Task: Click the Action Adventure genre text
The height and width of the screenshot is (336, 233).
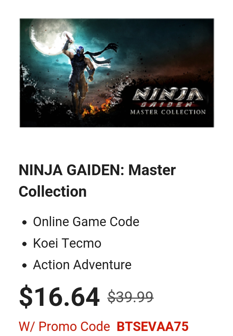Action: pos(82,265)
